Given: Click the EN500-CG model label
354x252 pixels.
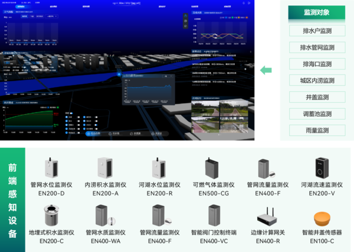Looking at the screenshot, I should [x=214, y=194].
